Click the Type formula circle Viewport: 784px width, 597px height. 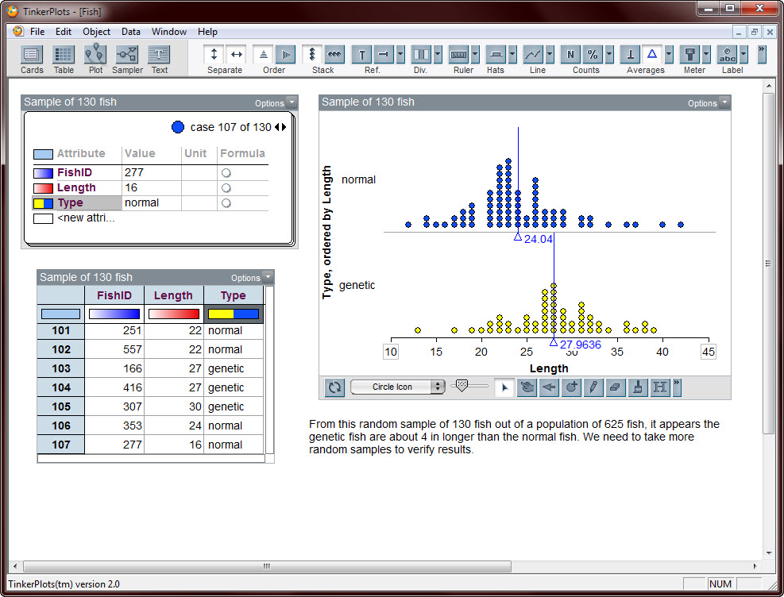[226, 202]
